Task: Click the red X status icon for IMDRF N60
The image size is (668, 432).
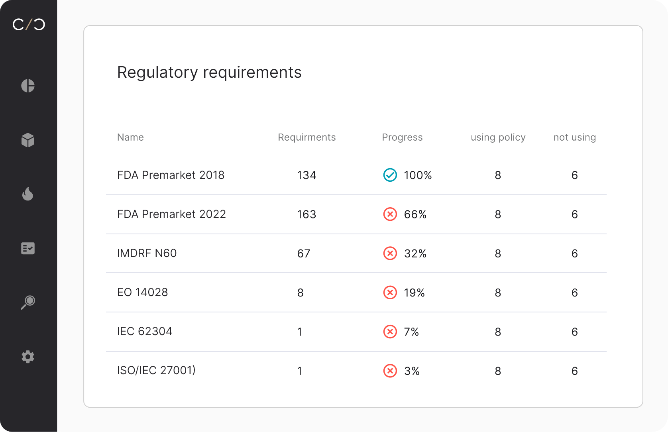Action: (390, 253)
